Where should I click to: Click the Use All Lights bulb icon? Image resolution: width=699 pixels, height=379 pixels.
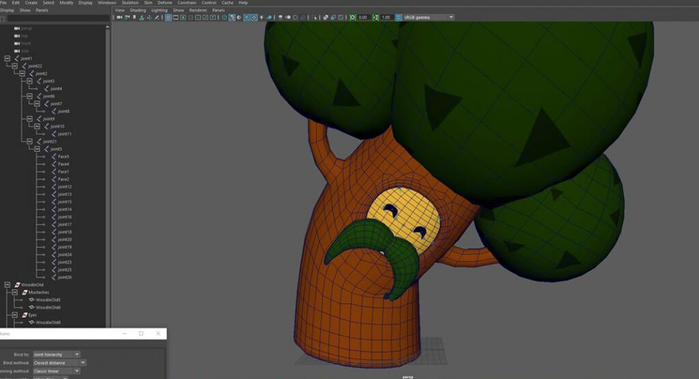pyautogui.click(x=262, y=17)
